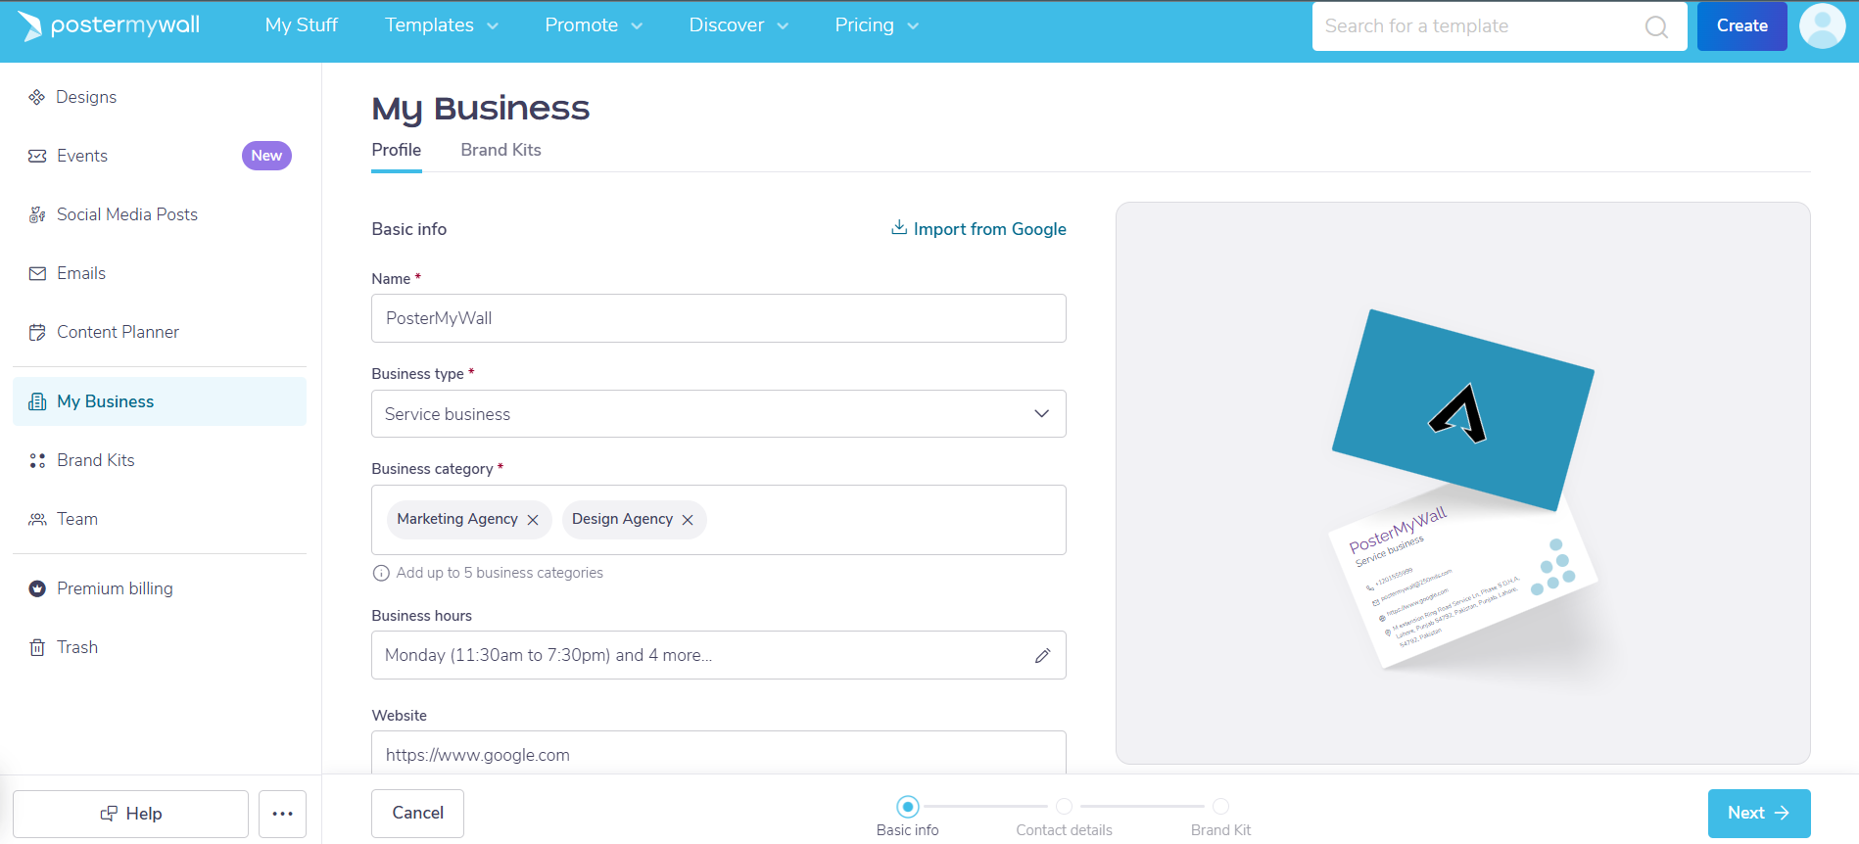
Task: Click the Trash bin icon
Action: pos(37,647)
